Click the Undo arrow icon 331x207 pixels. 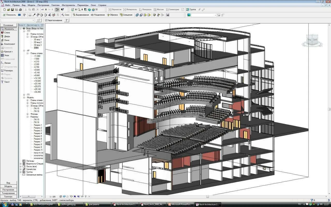pos(43,10)
